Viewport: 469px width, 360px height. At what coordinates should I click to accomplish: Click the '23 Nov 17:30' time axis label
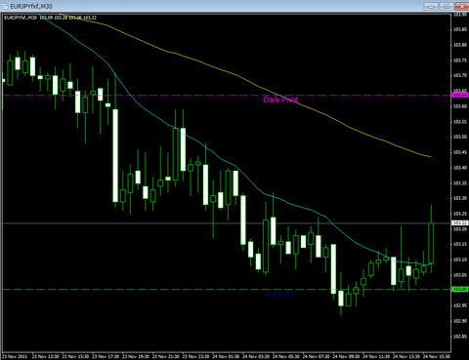106,356
